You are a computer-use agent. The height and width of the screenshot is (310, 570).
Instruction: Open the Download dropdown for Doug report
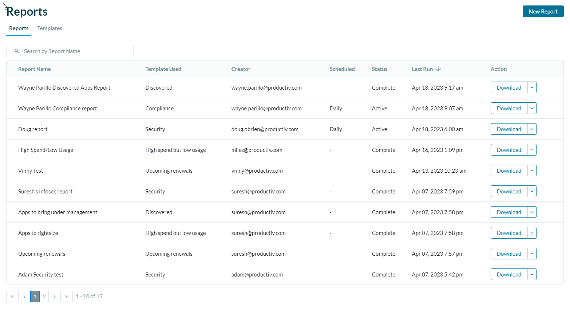point(532,129)
